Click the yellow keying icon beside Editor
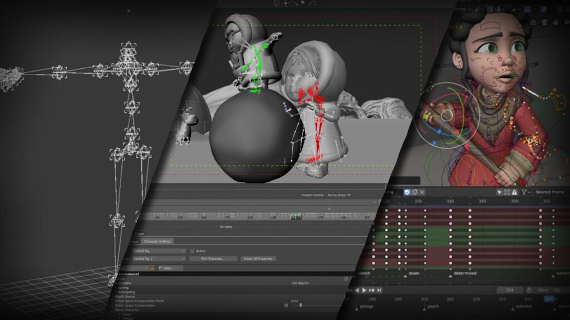The width and height of the screenshot is (570, 320). point(153,268)
